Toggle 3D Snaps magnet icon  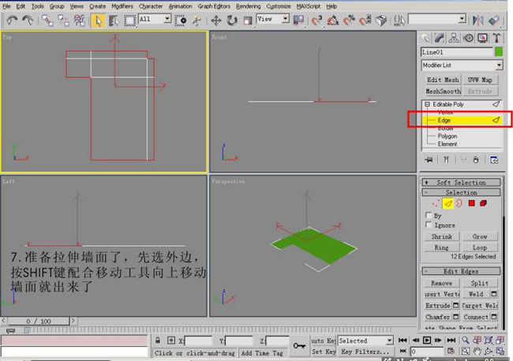[x=316, y=21]
